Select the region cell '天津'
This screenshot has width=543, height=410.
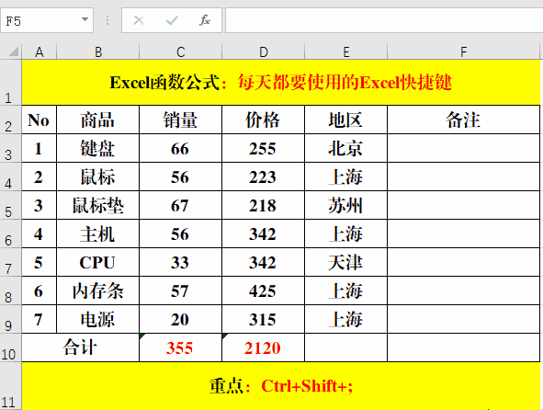345,262
